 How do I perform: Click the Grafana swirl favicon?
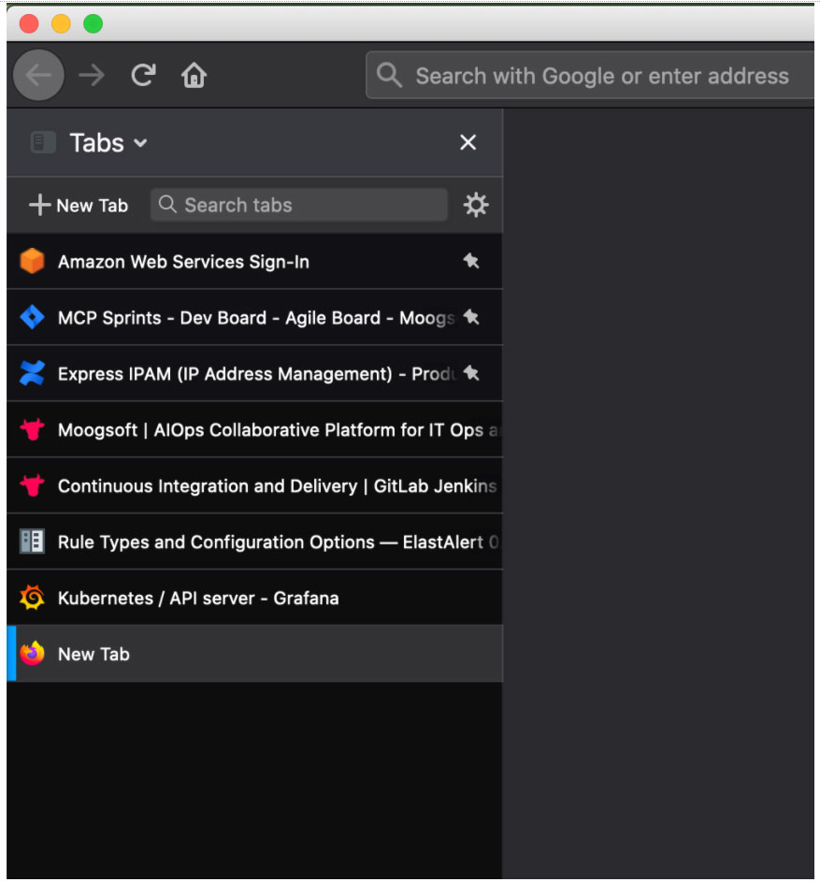pos(32,598)
